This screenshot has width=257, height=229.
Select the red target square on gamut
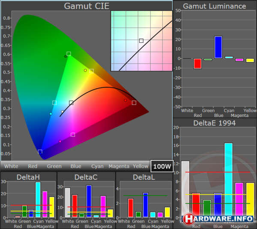pyautogui.click(x=134, y=103)
